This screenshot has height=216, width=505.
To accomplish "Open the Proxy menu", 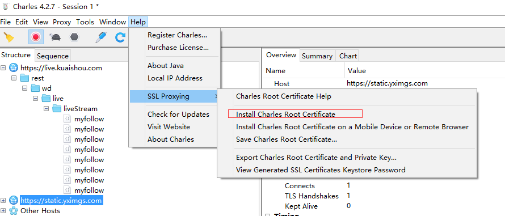I will (62, 22).
